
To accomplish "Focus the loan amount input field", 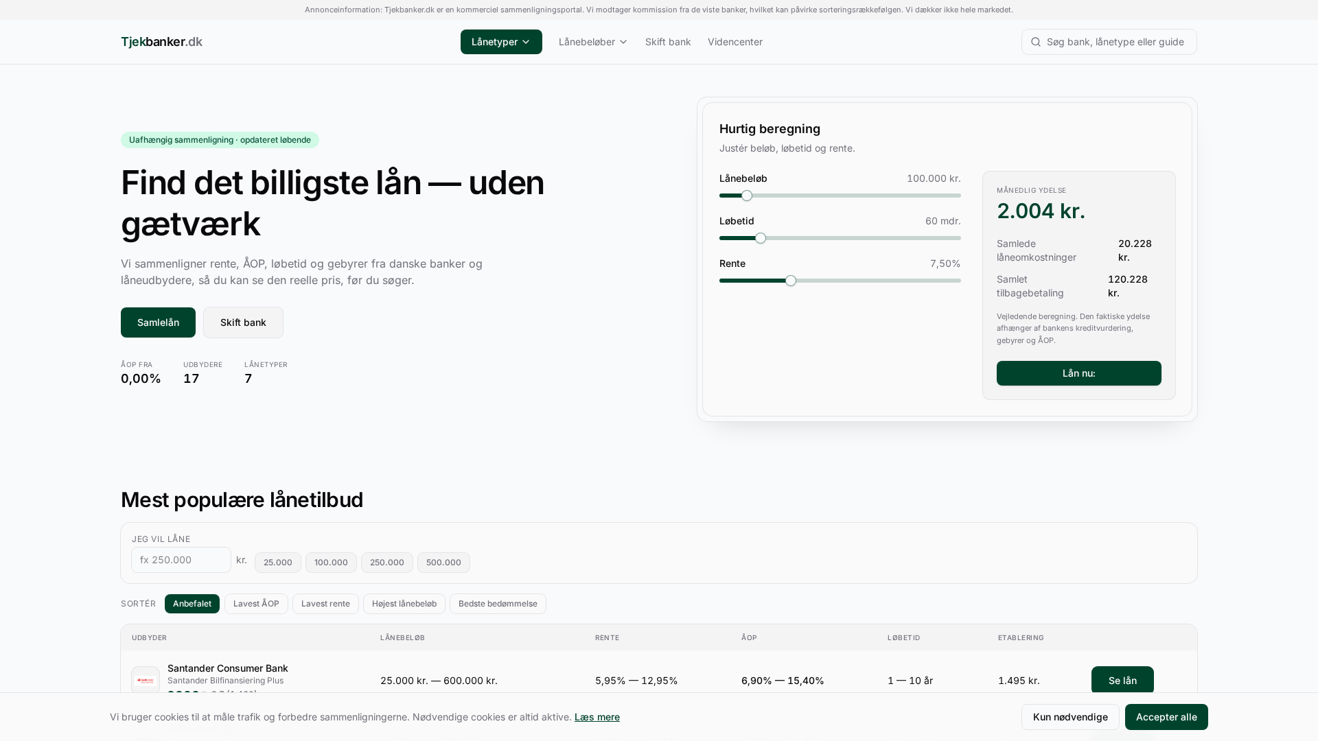I will 181,560.
